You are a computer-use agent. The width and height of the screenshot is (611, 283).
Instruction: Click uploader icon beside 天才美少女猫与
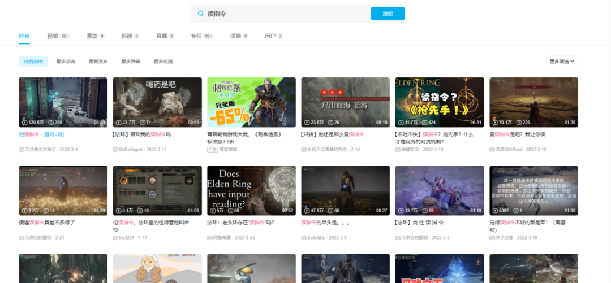pos(21,149)
